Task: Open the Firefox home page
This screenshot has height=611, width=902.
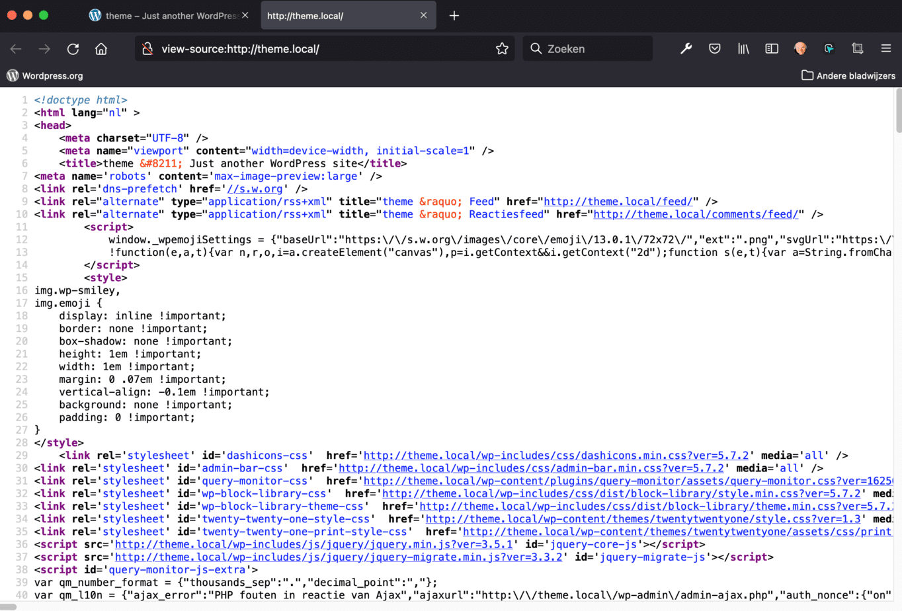Action: click(x=101, y=49)
